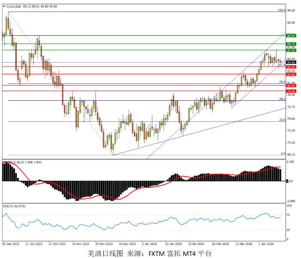Click the MACD(12,26,9) indicator label

(18, 162)
